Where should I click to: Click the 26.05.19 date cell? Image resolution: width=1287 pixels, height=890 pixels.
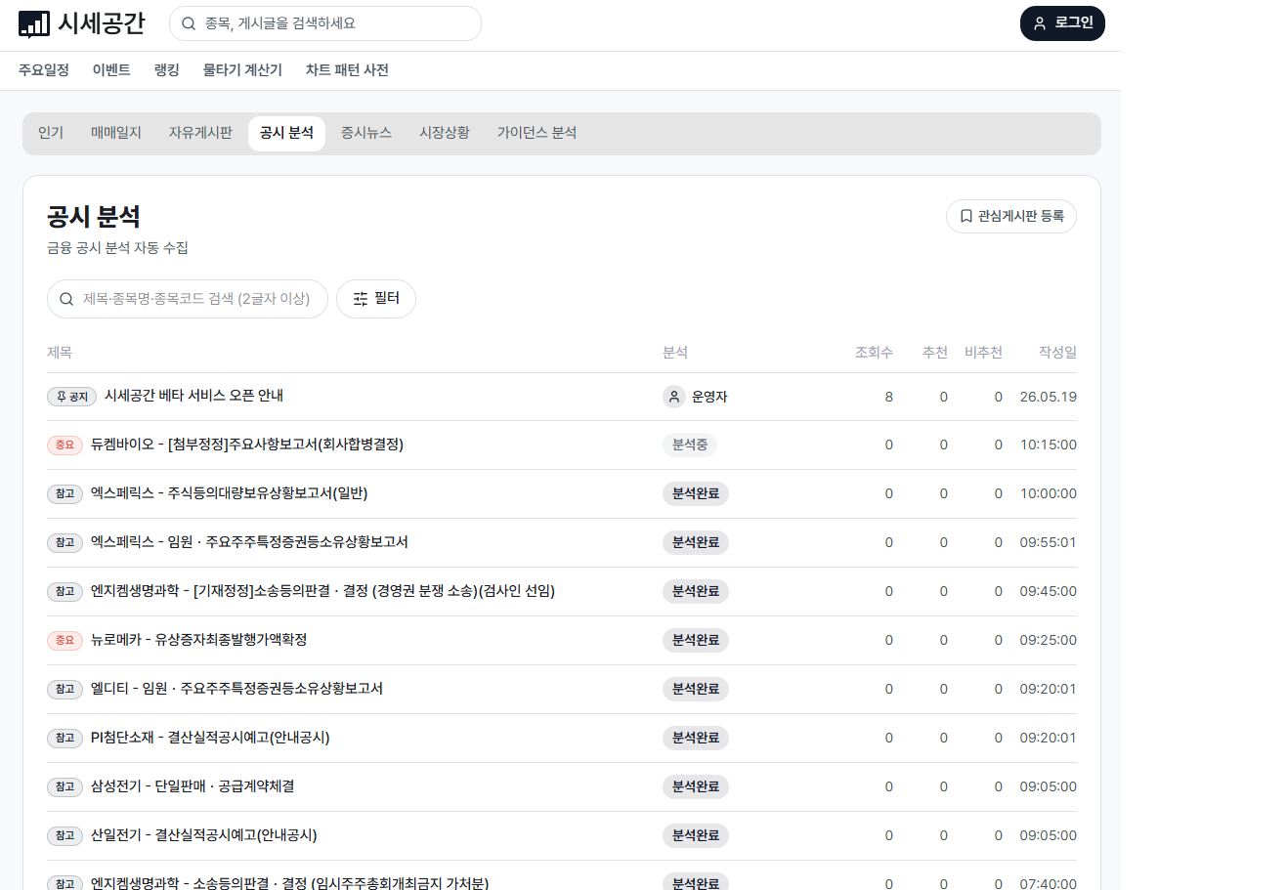1049,397
